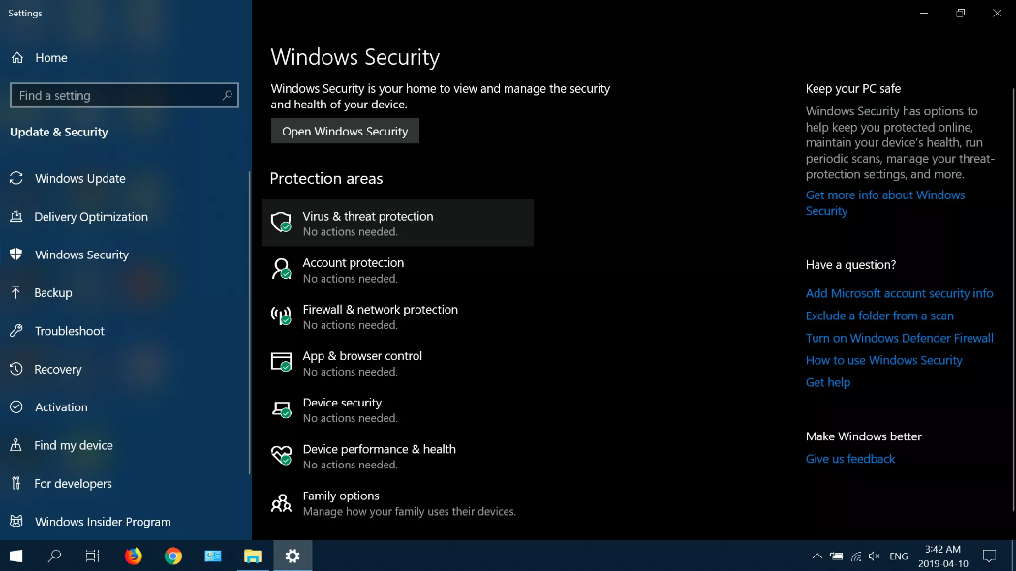
Task: Click the Open Windows Security button
Action: [x=345, y=131]
